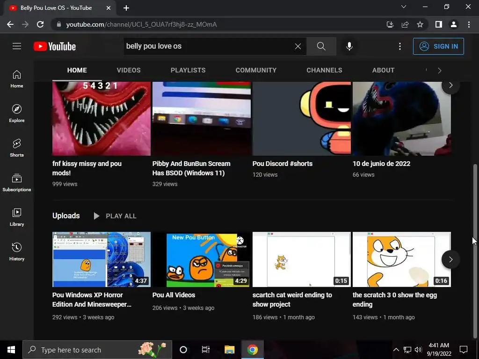Viewport: 479px width, 359px height.
Task: Click the Pou Discord robot thumbnail
Action: click(302, 118)
